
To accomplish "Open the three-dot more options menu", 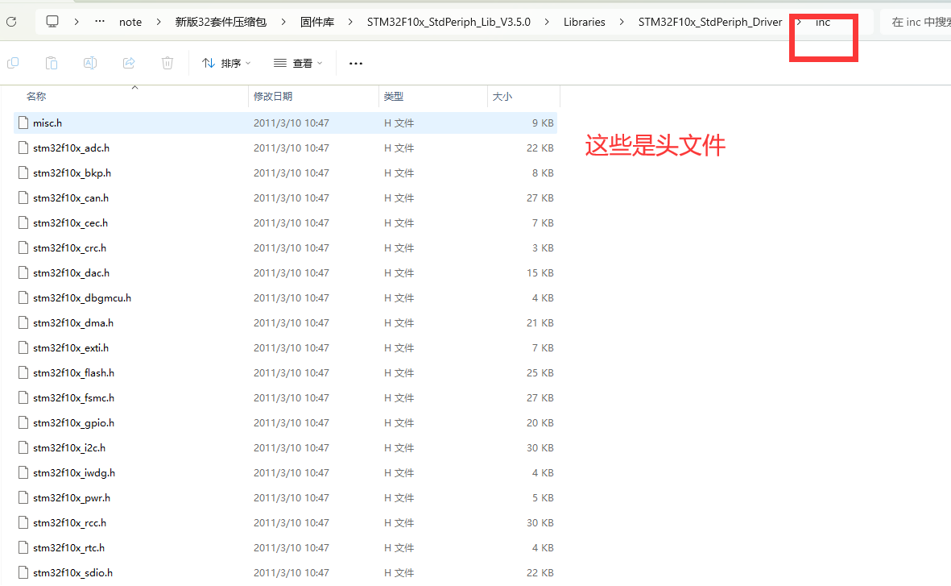I will [356, 63].
